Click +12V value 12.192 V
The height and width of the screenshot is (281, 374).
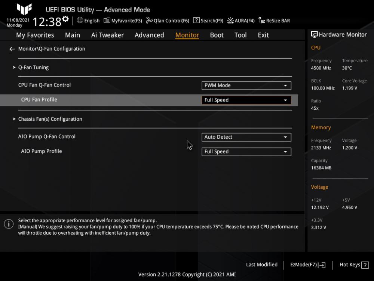(x=320, y=208)
